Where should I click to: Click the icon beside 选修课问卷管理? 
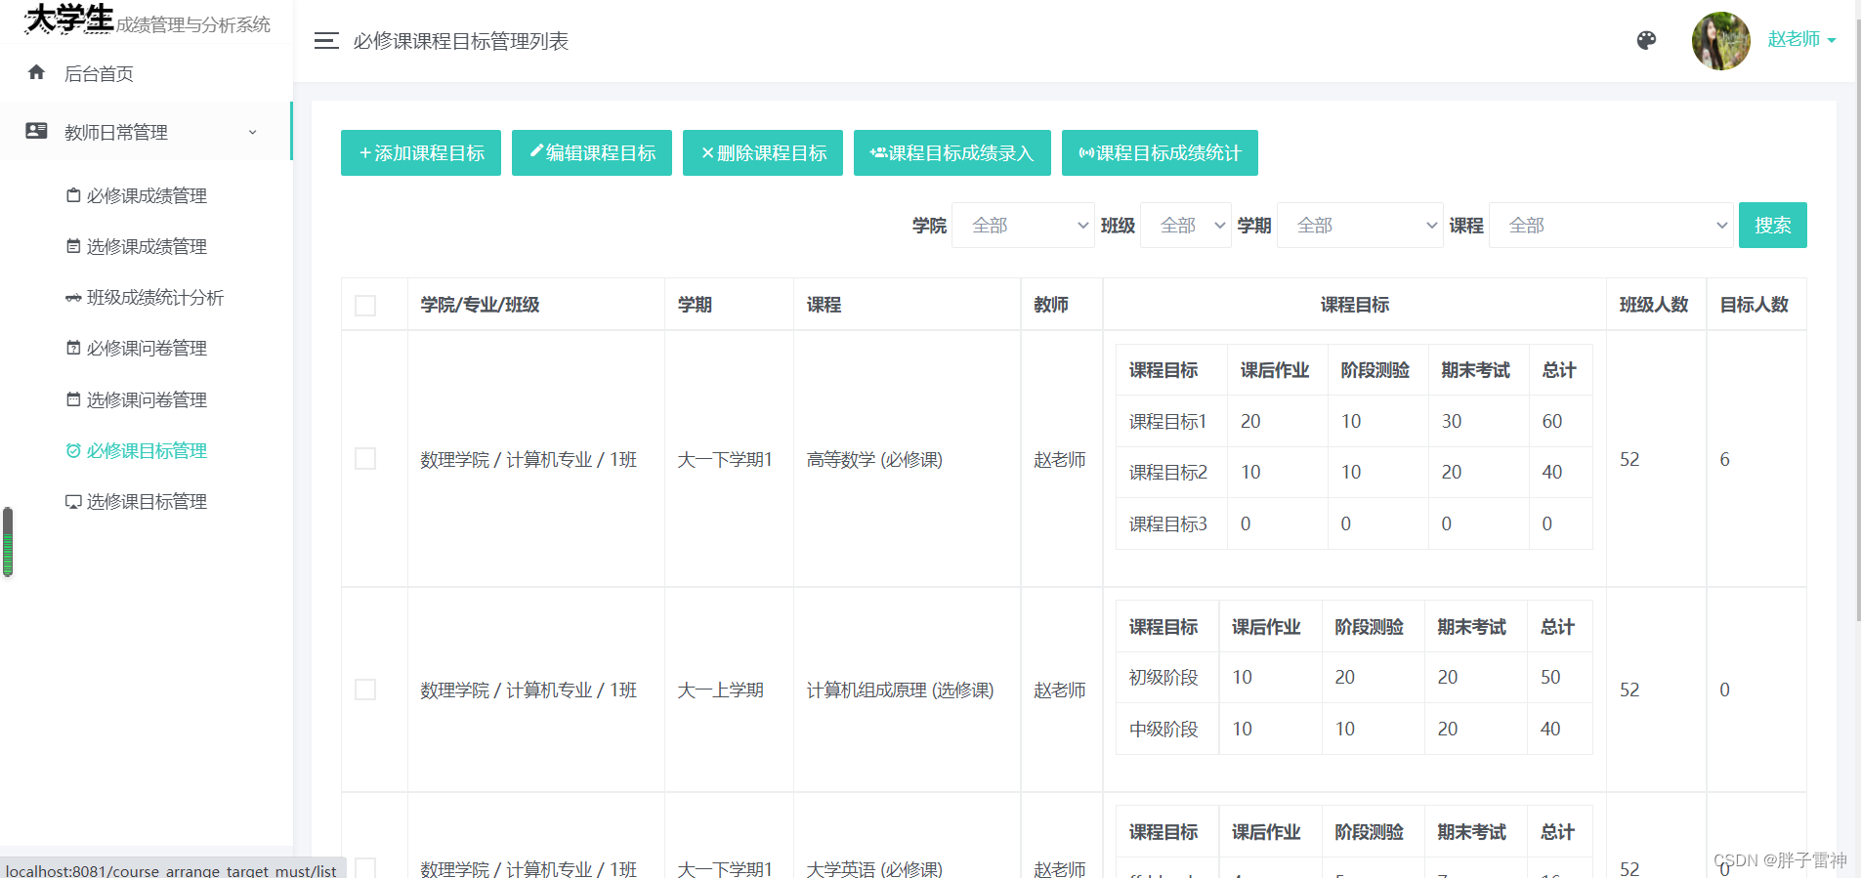(73, 399)
